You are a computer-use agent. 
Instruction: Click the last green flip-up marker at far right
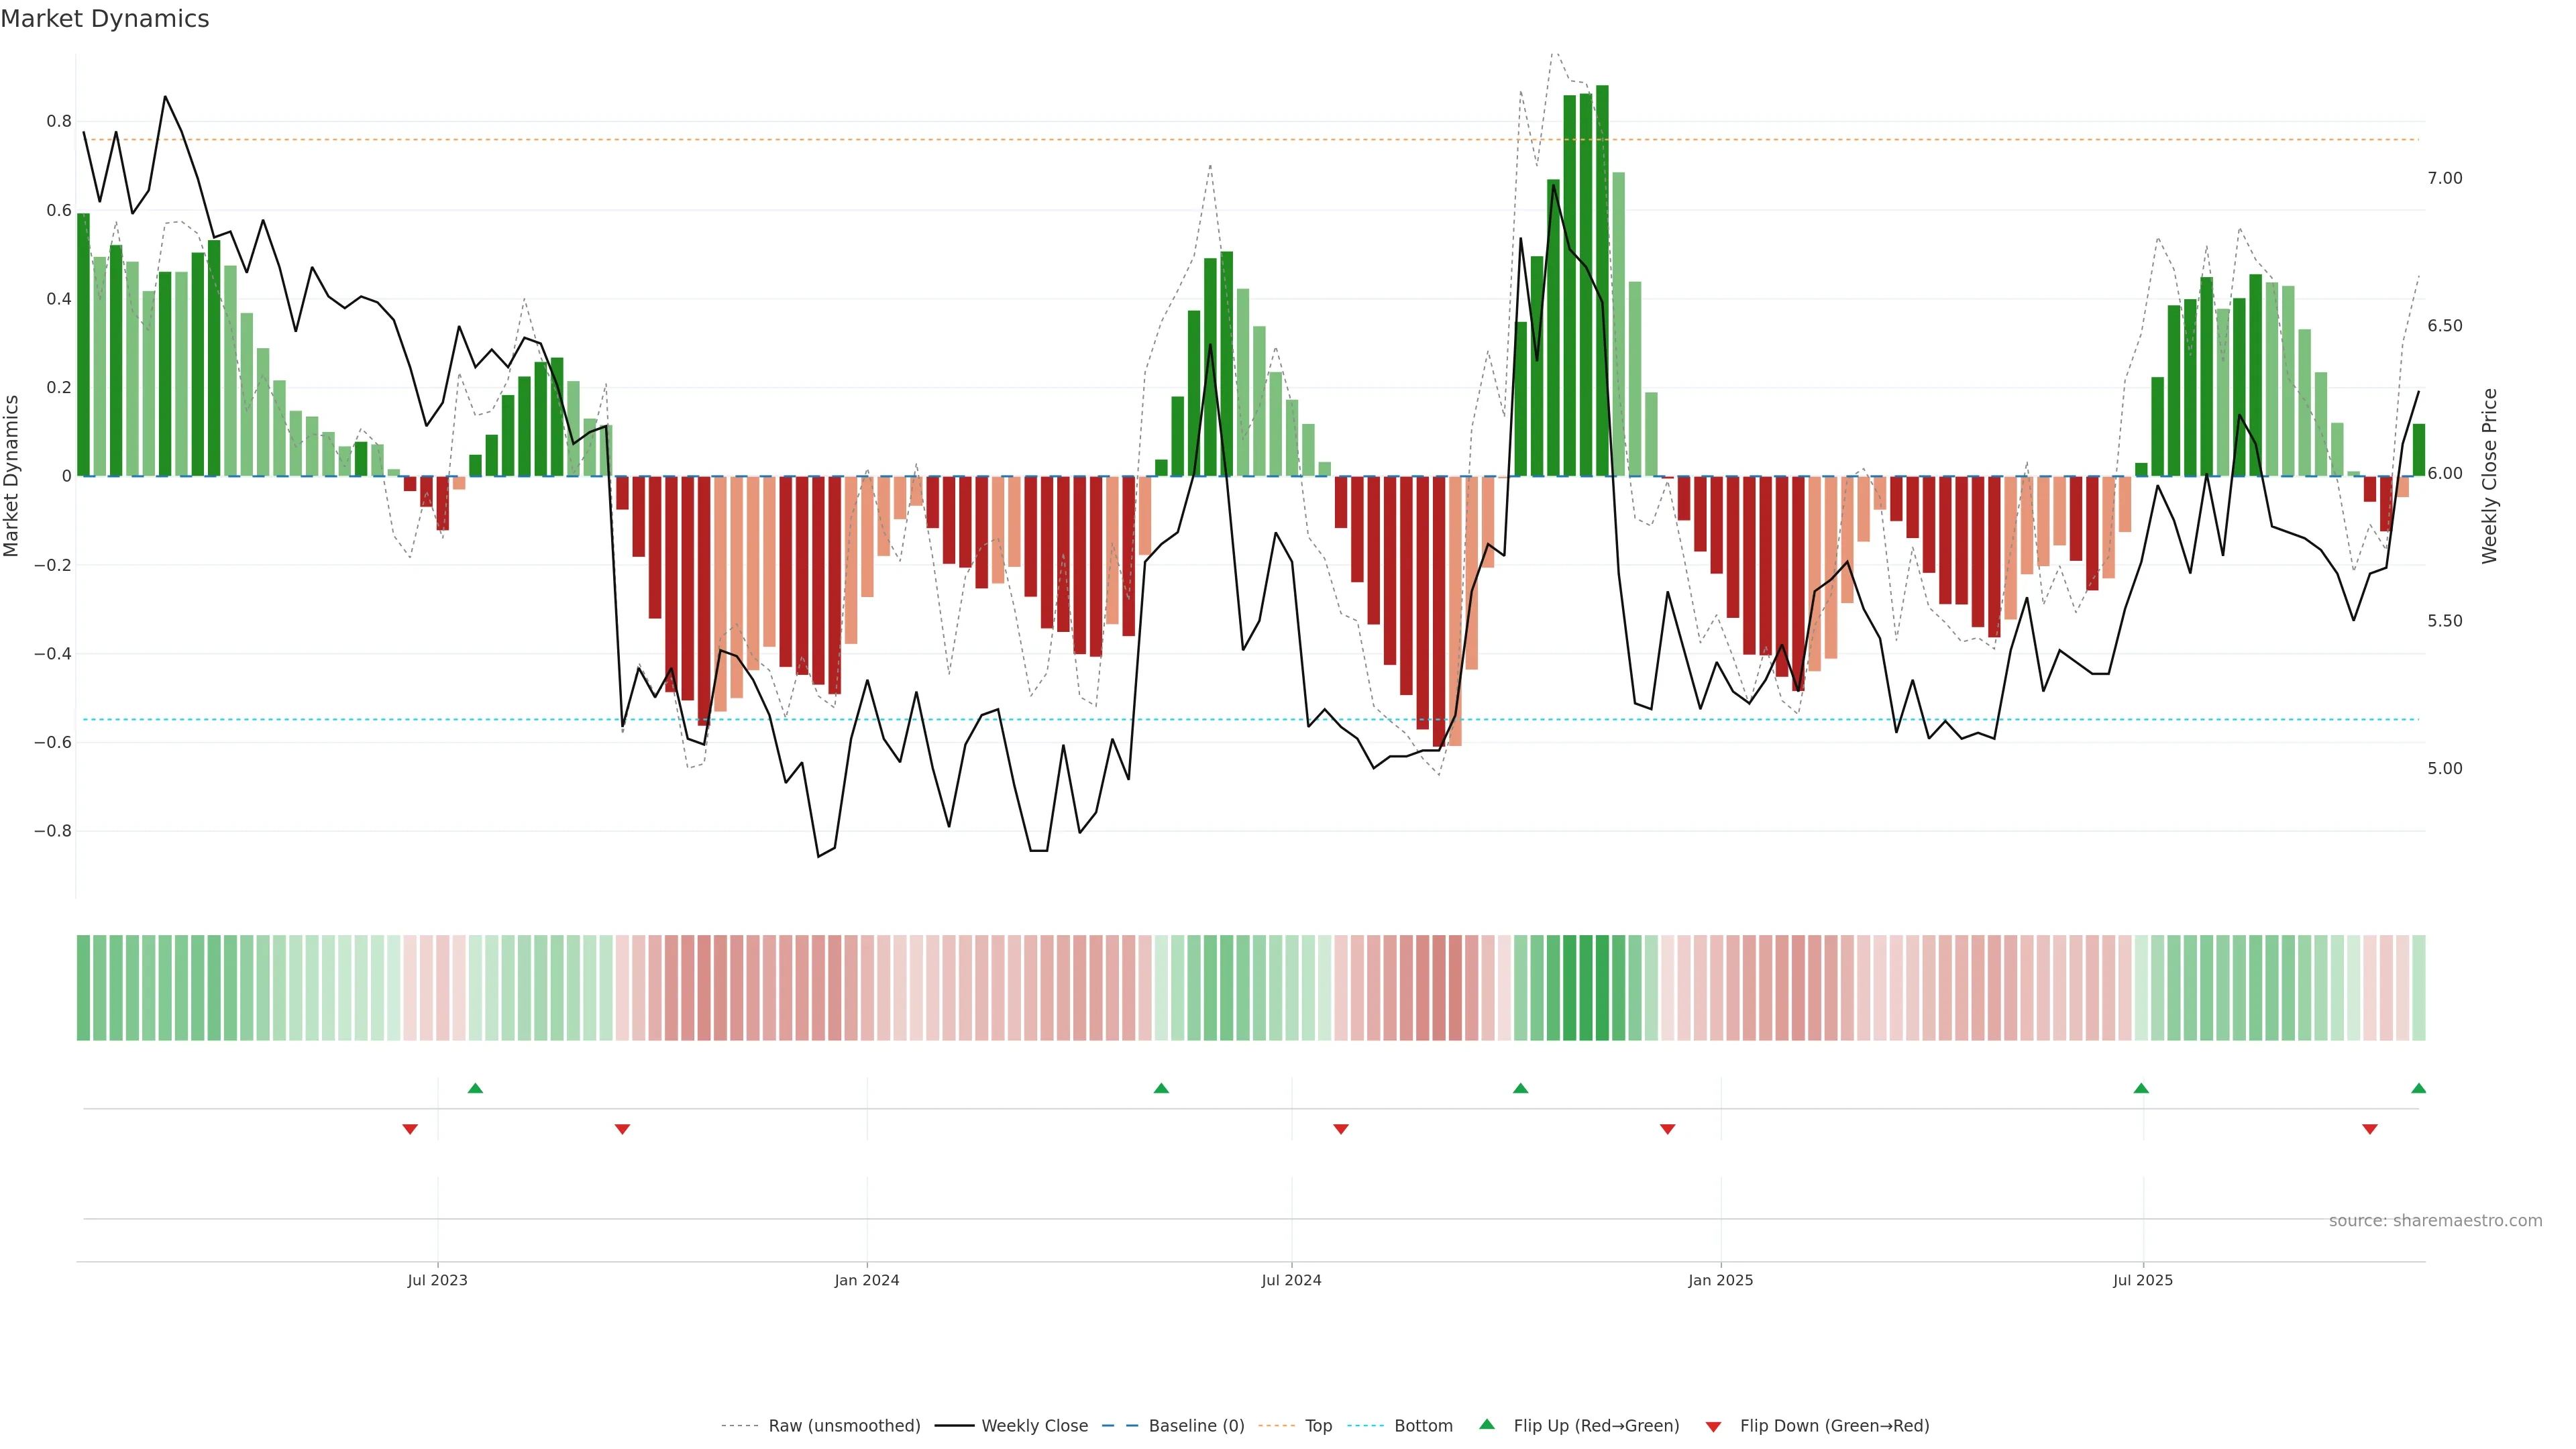2418,1088
